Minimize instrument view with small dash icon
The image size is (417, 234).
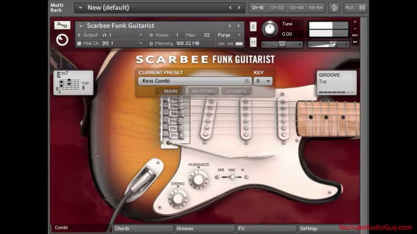coord(355,28)
